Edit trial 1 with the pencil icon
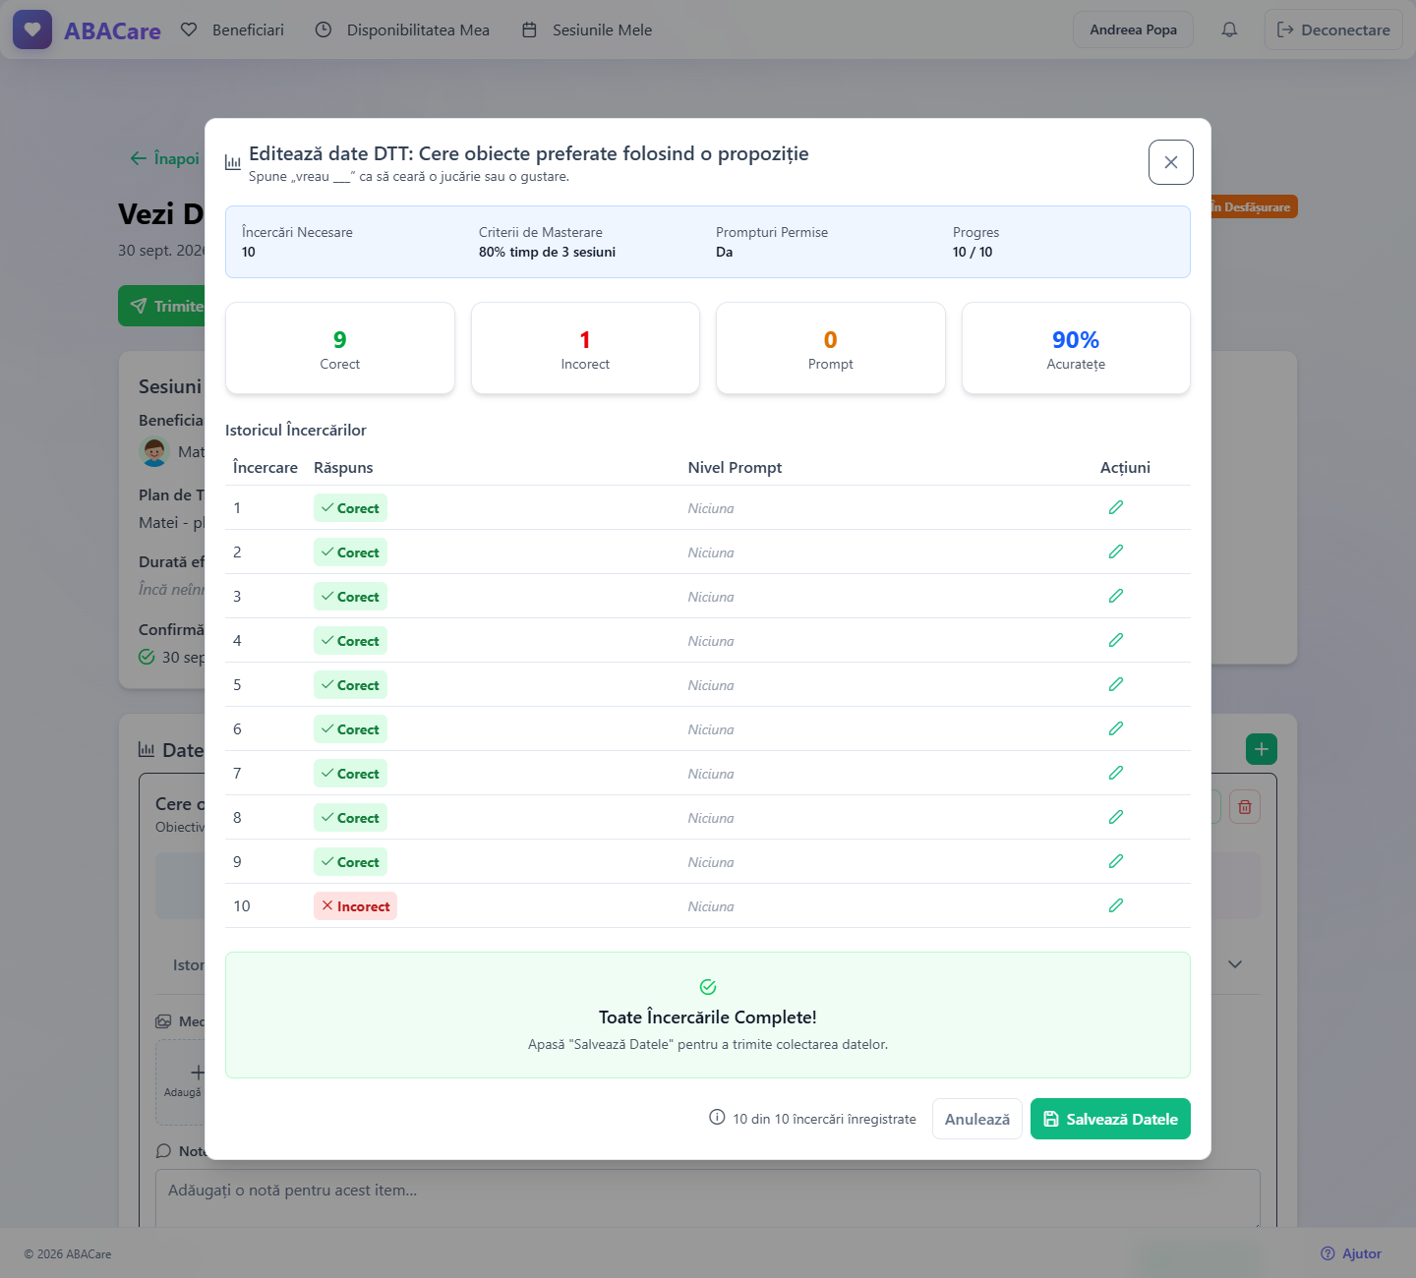The image size is (1416, 1278). point(1115,507)
